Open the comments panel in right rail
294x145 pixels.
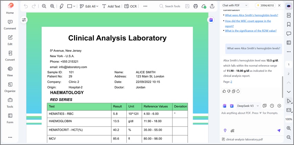coord(289,34)
